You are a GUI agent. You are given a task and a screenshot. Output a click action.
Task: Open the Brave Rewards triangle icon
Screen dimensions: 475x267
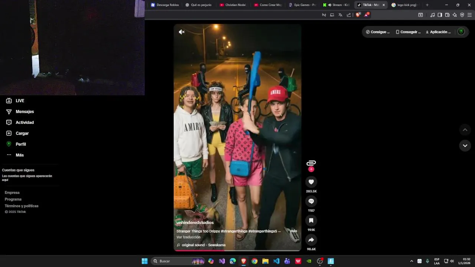367,15
